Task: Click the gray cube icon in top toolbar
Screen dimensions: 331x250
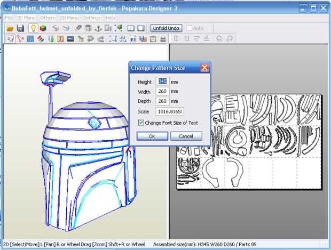Action: (56, 28)
